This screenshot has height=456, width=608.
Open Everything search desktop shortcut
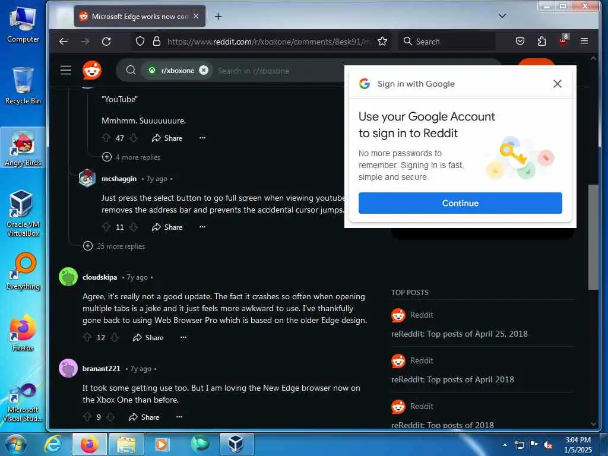click(23, 271)
